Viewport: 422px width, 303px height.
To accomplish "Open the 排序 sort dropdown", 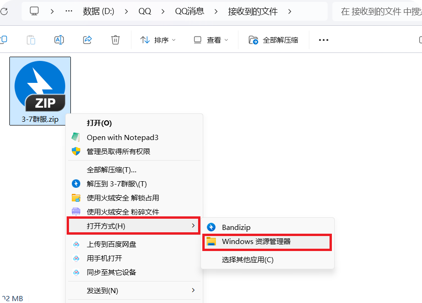I will point(158,40).
